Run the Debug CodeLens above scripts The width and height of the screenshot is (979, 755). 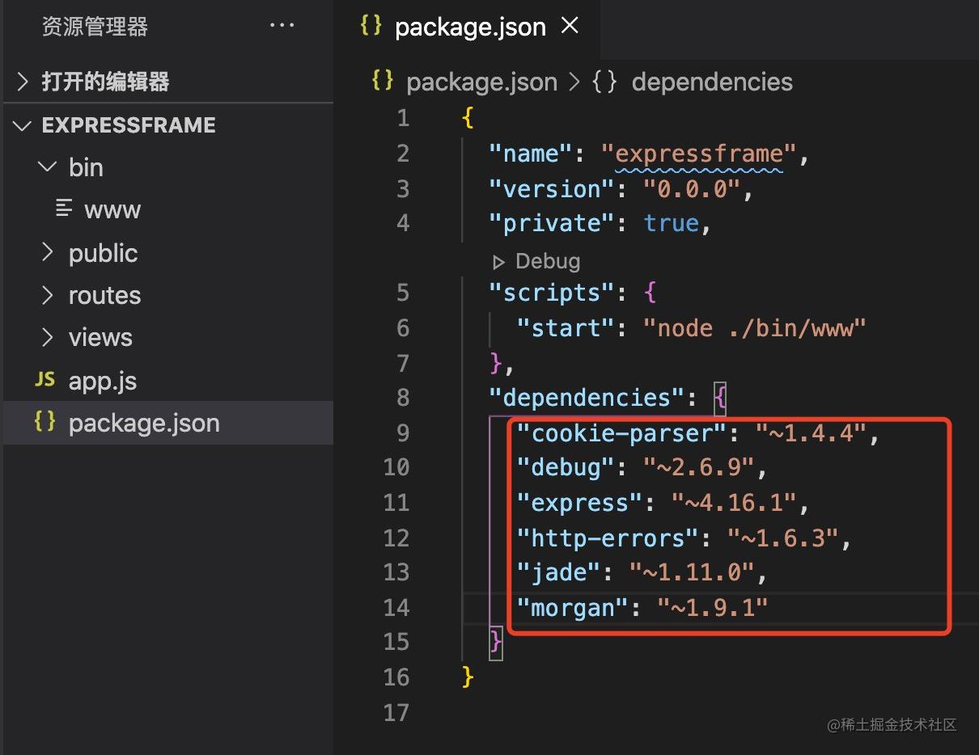point(536,260)
